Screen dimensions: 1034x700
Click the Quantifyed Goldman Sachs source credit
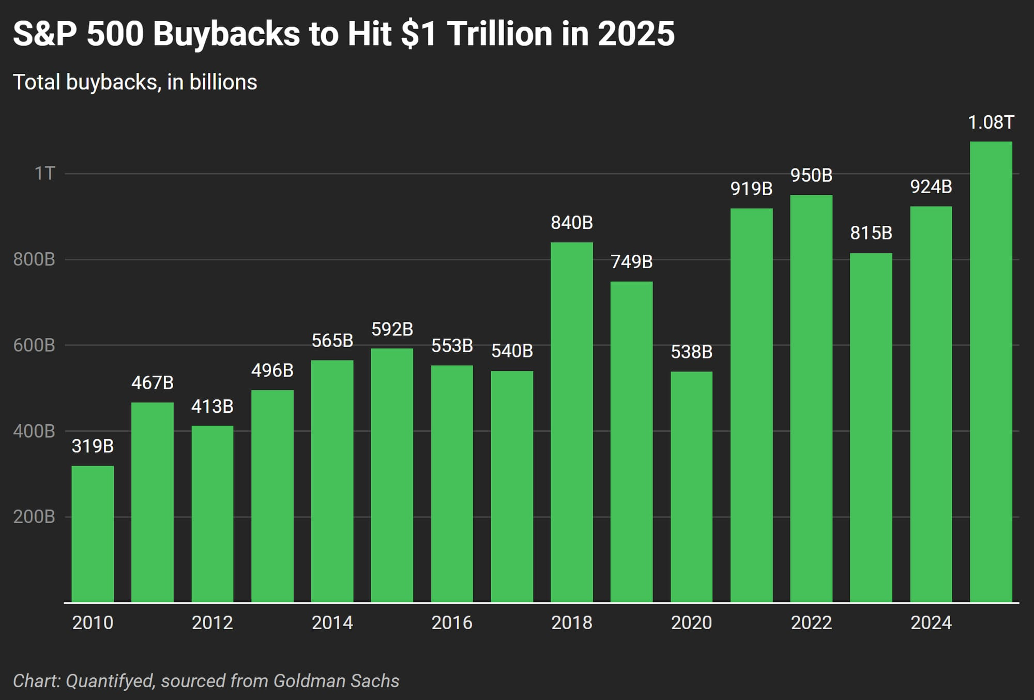[x=206, y=681]
